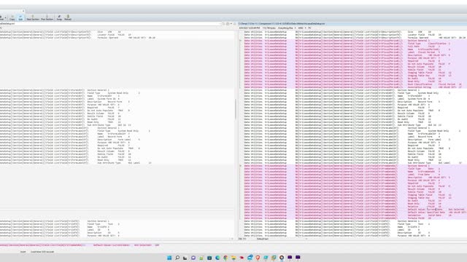The width and height of the screenshot is (467, 262).
Task: Expand the second pink difference section marker
Action: (241, 166)
